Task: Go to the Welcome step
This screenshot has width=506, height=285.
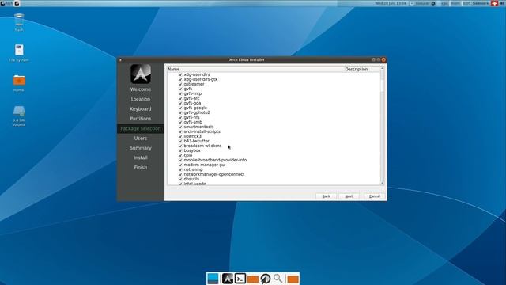Action: pyautogui.click(x=141, y=89)
